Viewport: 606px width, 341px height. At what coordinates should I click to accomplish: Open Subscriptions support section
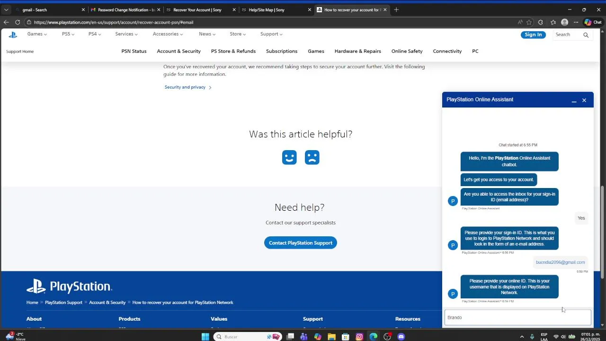pos(282,51)
